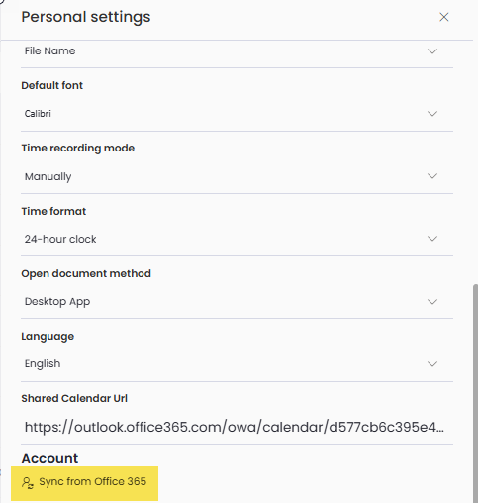Click the chevron arrow on File Name row
The height and width of the screenshot is (503, 478).
point(432,51)
